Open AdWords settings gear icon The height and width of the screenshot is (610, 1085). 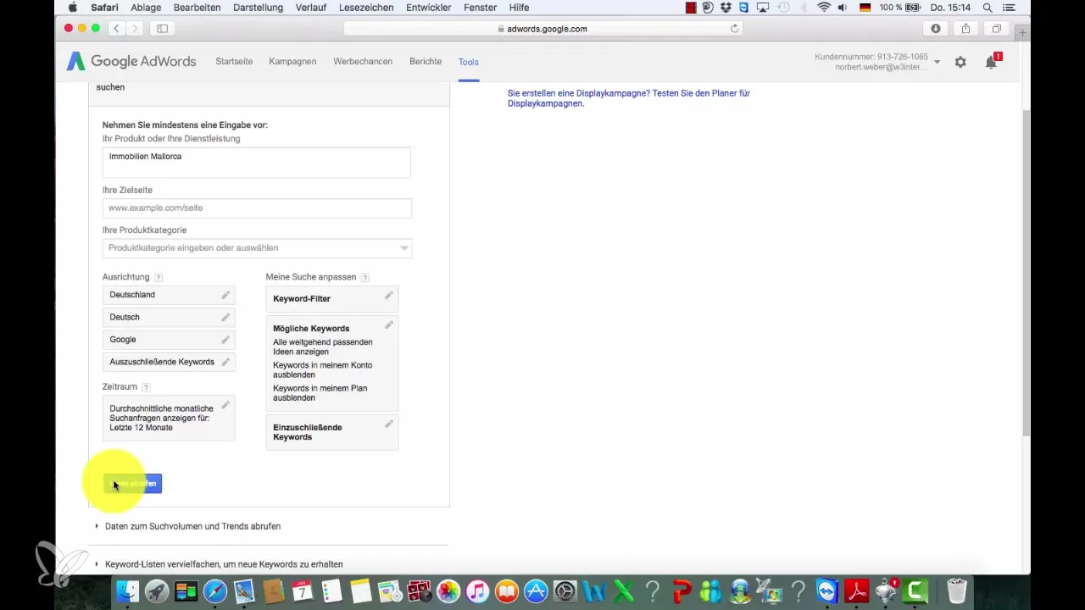pos(960,62)
